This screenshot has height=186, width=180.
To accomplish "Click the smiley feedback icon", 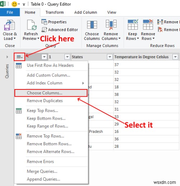I will tap(14, 4).
